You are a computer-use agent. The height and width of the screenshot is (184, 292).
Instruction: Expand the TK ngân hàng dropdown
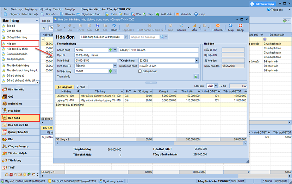click(x=197, y=60)
